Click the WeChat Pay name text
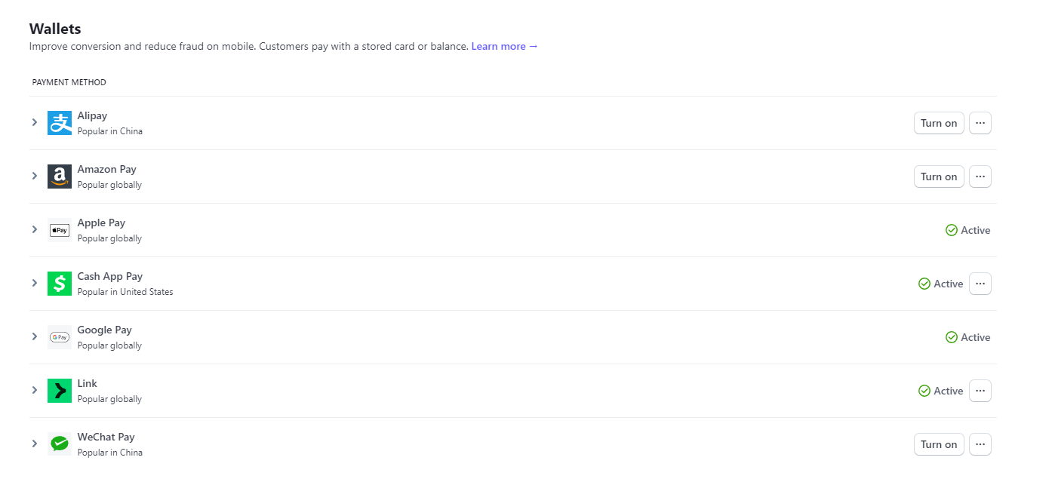Image resolution: width=1049 pixels, height=485 pixels. pyautogui.click(x=106, y=437)
